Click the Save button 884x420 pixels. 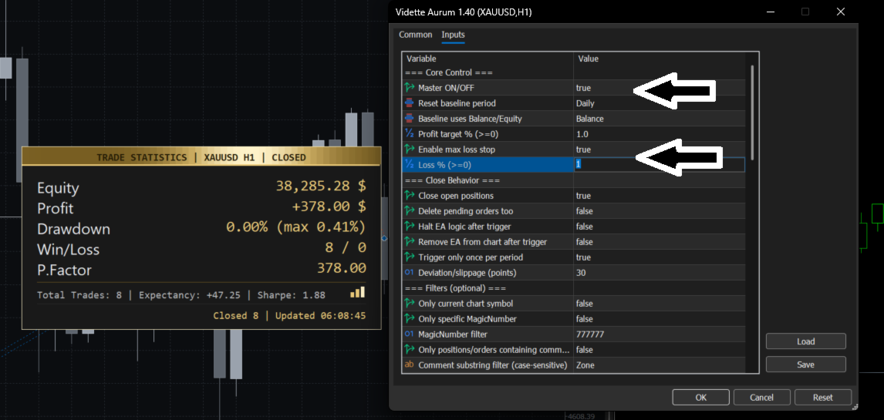(805, 365)
